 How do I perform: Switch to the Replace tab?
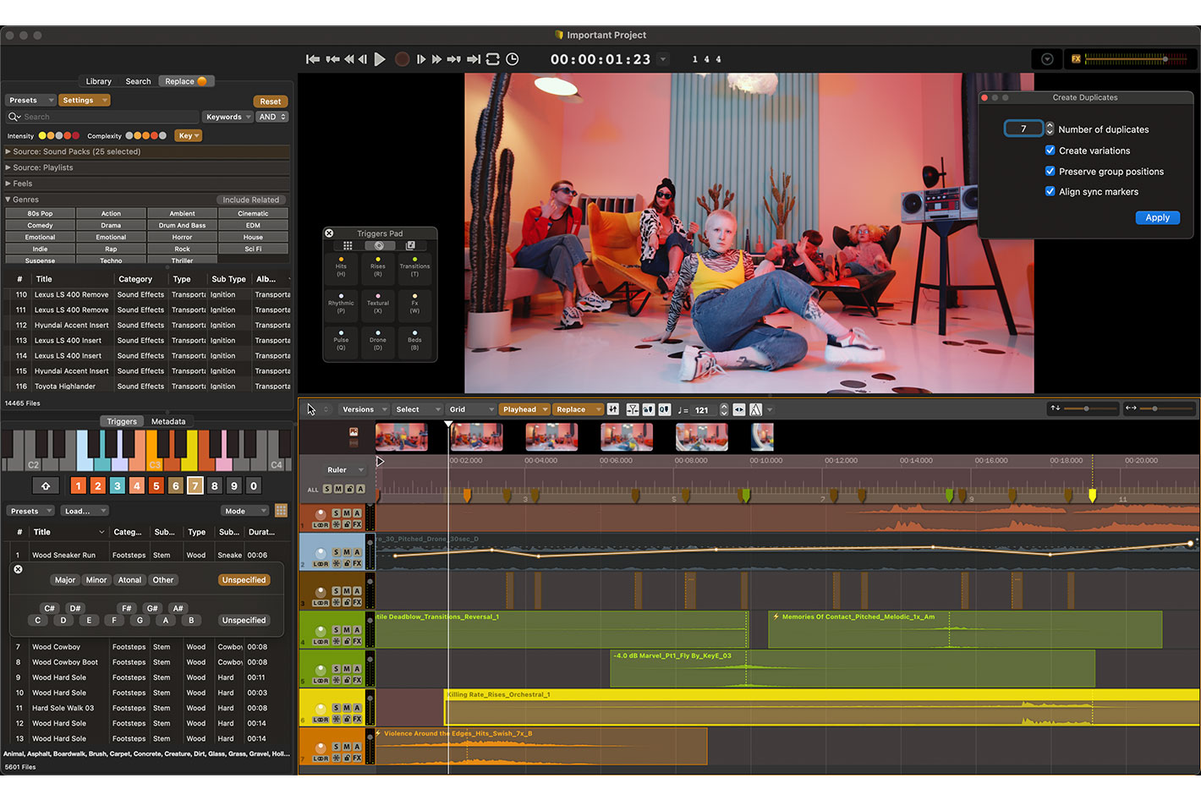tap(185, 81)
